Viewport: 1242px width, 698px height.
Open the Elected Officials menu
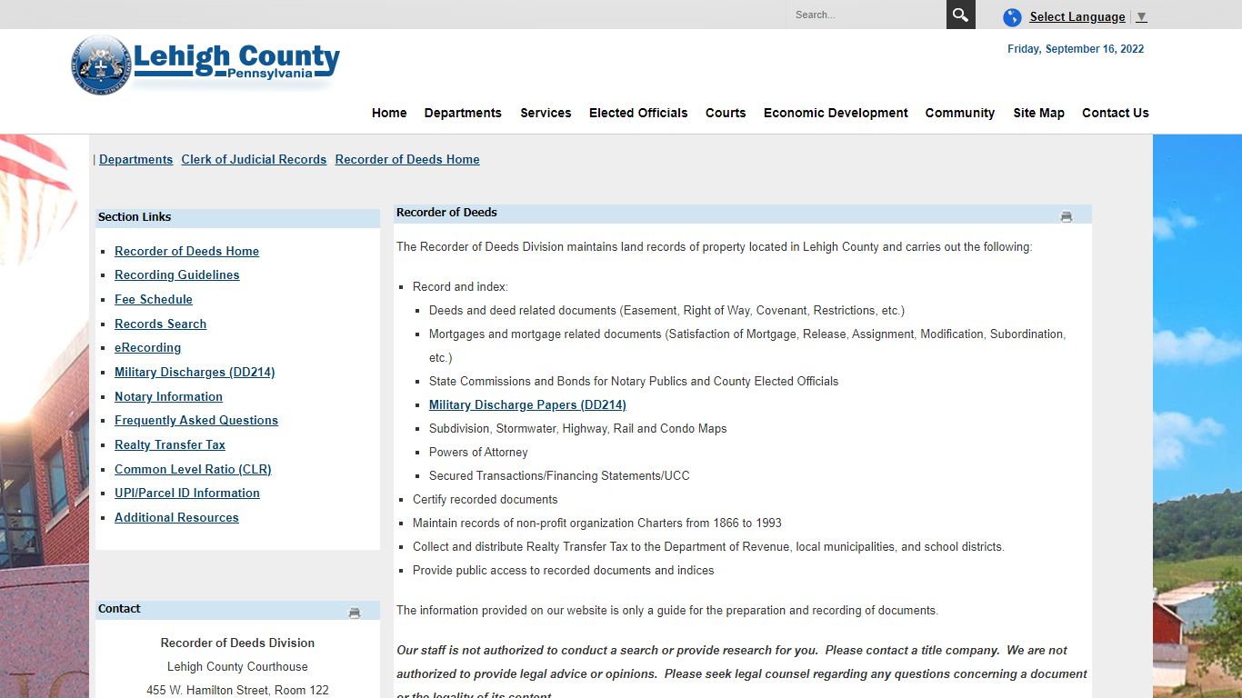[638, 113]
